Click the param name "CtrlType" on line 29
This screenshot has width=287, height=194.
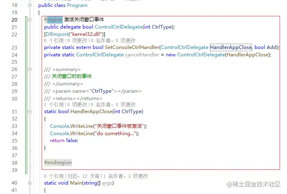[x=101, y=91]
